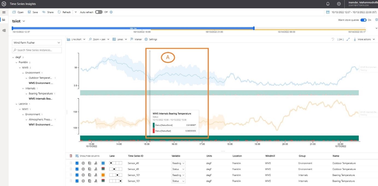The width and height of the screenshot is (378, 186).
Task: Click the undo arrow icon above chart
Action: [333, 39]
